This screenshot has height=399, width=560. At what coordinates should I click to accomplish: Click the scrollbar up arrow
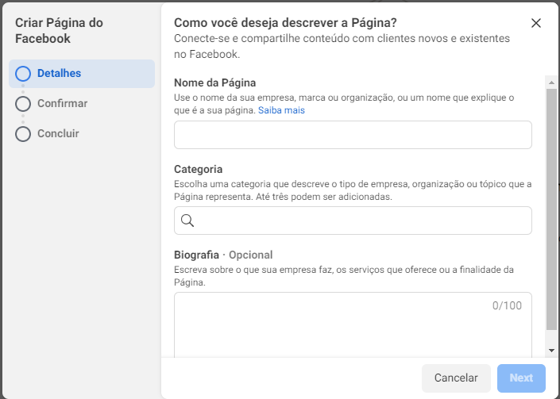pyautogui.click(x=551, y=82)
